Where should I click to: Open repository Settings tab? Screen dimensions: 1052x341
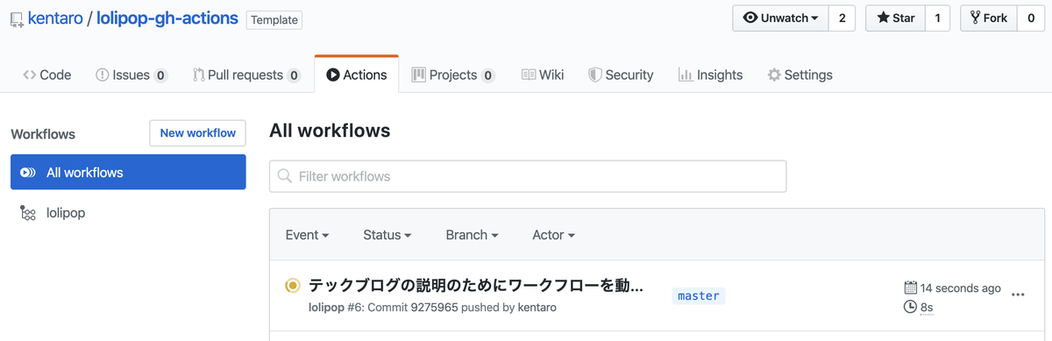(800, 75)
